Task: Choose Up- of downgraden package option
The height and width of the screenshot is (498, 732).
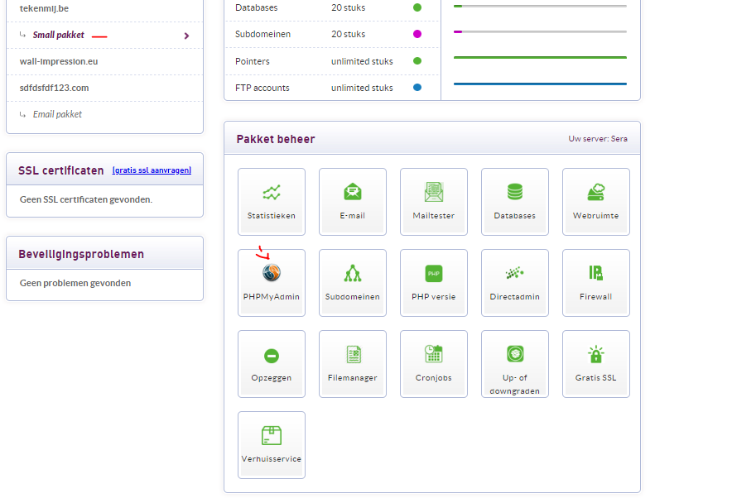Action: [515, 355]
